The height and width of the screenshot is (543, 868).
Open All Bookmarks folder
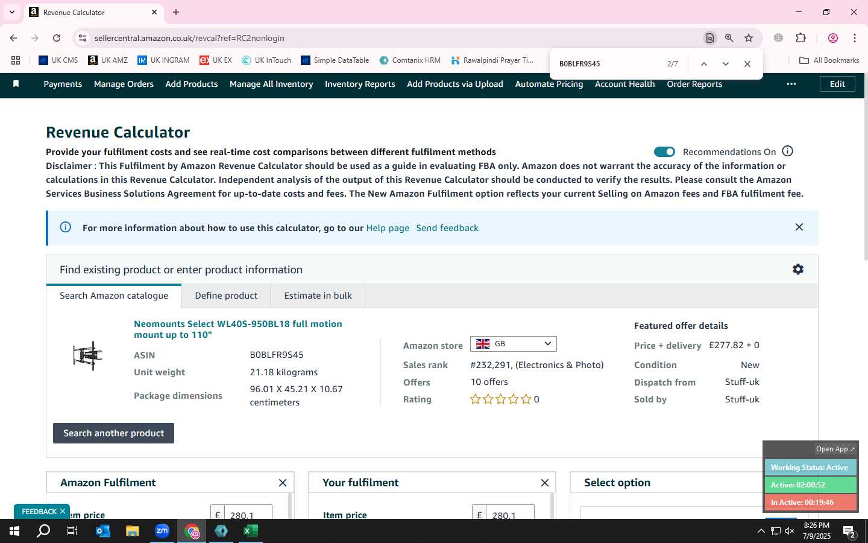coord(829,60)
